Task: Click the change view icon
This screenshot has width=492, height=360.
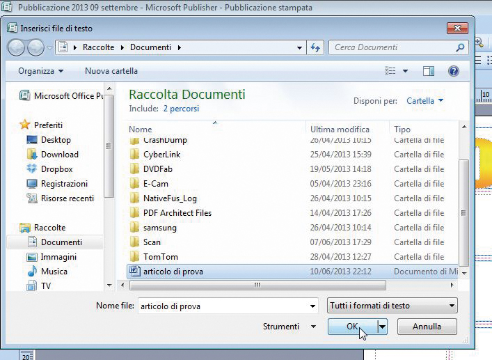Action: click(x=390, y=71)
